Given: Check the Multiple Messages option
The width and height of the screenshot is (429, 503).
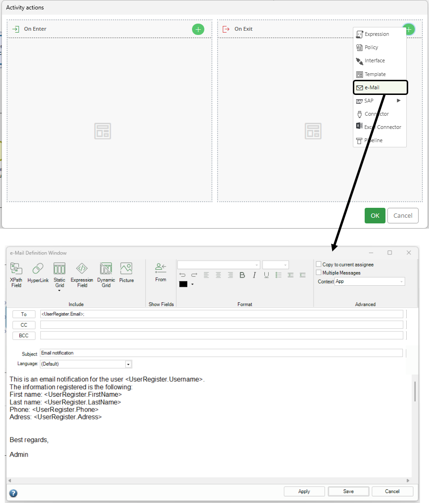Looking at the screenshot, I should click(x=319, y=273).
